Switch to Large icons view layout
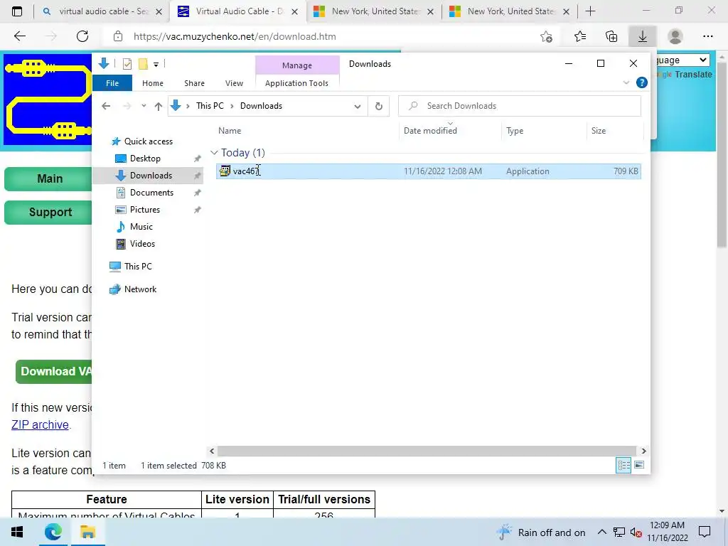The width and height of the screenshot is (728, 546). click(x=639, y=465)
